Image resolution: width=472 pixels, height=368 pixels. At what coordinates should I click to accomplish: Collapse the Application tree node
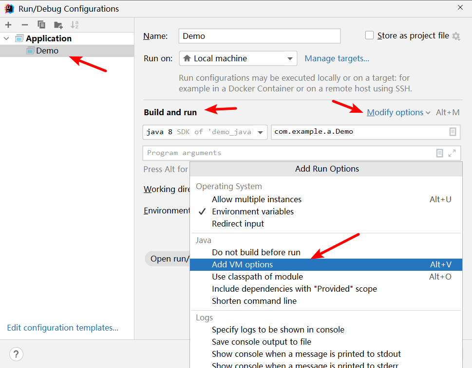(x=6, y=38)
